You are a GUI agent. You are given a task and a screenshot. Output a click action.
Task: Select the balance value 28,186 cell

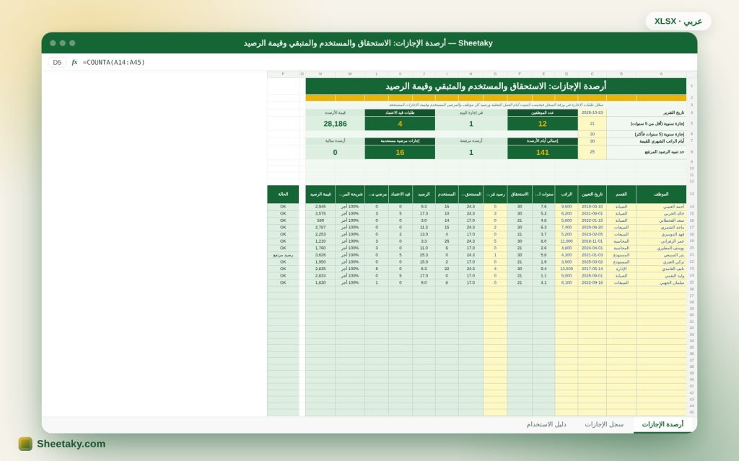335,124
